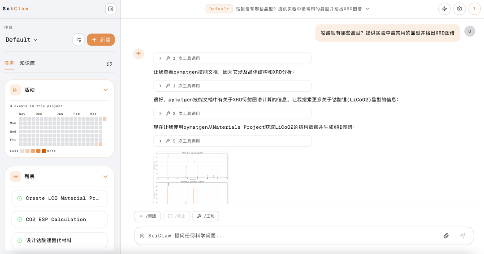
Task: Click the lightning bolt icon in header
Action: (x=444, y=8)
